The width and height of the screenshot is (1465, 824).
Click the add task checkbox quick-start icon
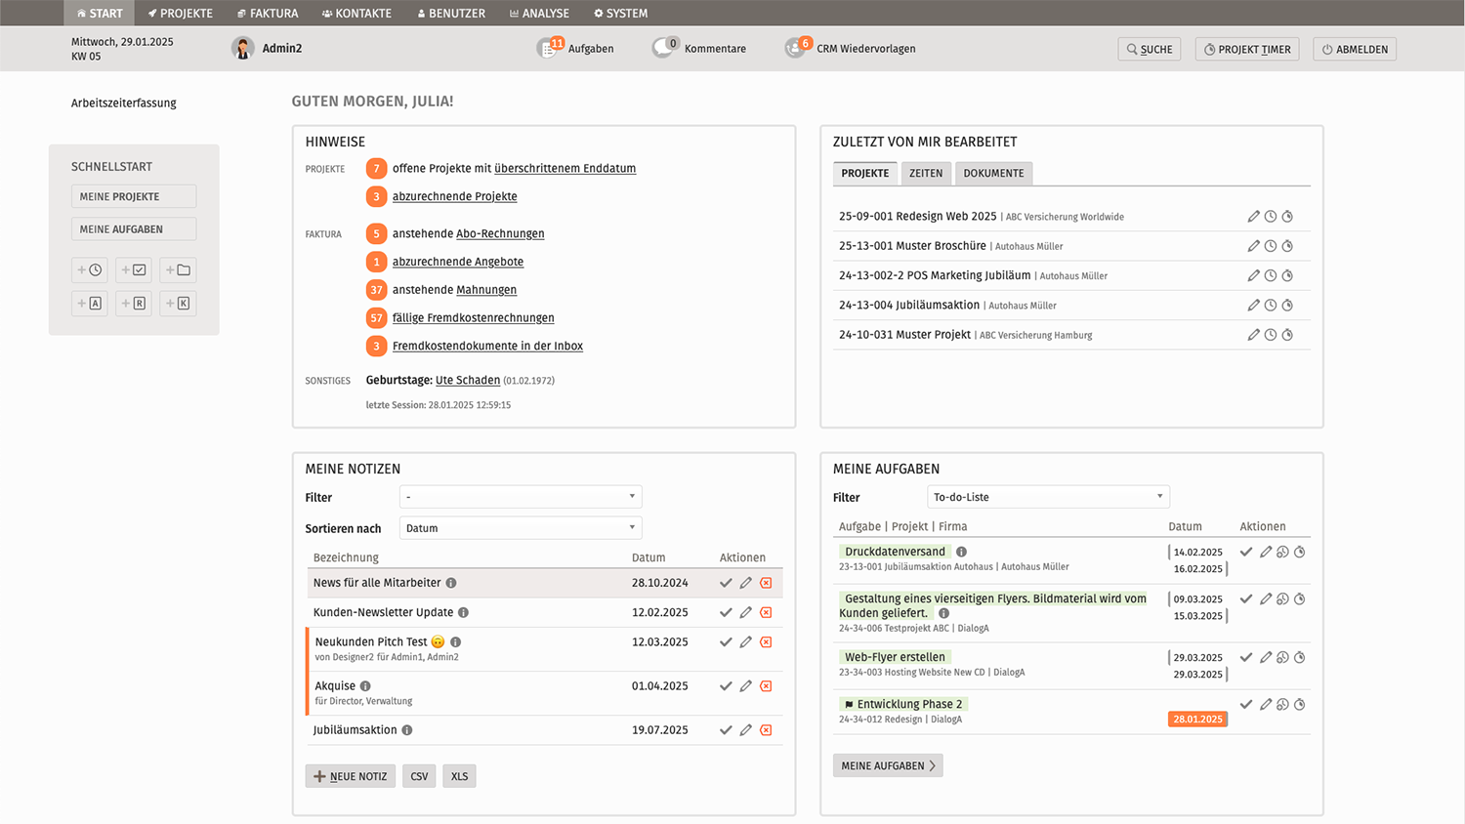[134, 270]
